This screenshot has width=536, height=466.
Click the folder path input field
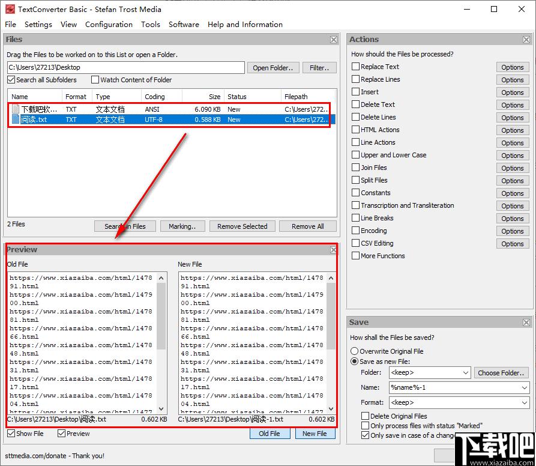point(126,67)
